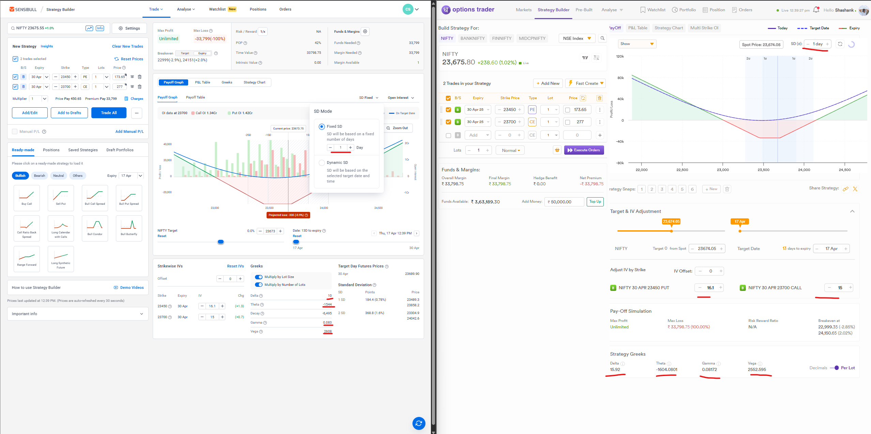Open the Pre-Built menu item
The height and width of the screenshot is (434, 871).
(x=584, y=10)
